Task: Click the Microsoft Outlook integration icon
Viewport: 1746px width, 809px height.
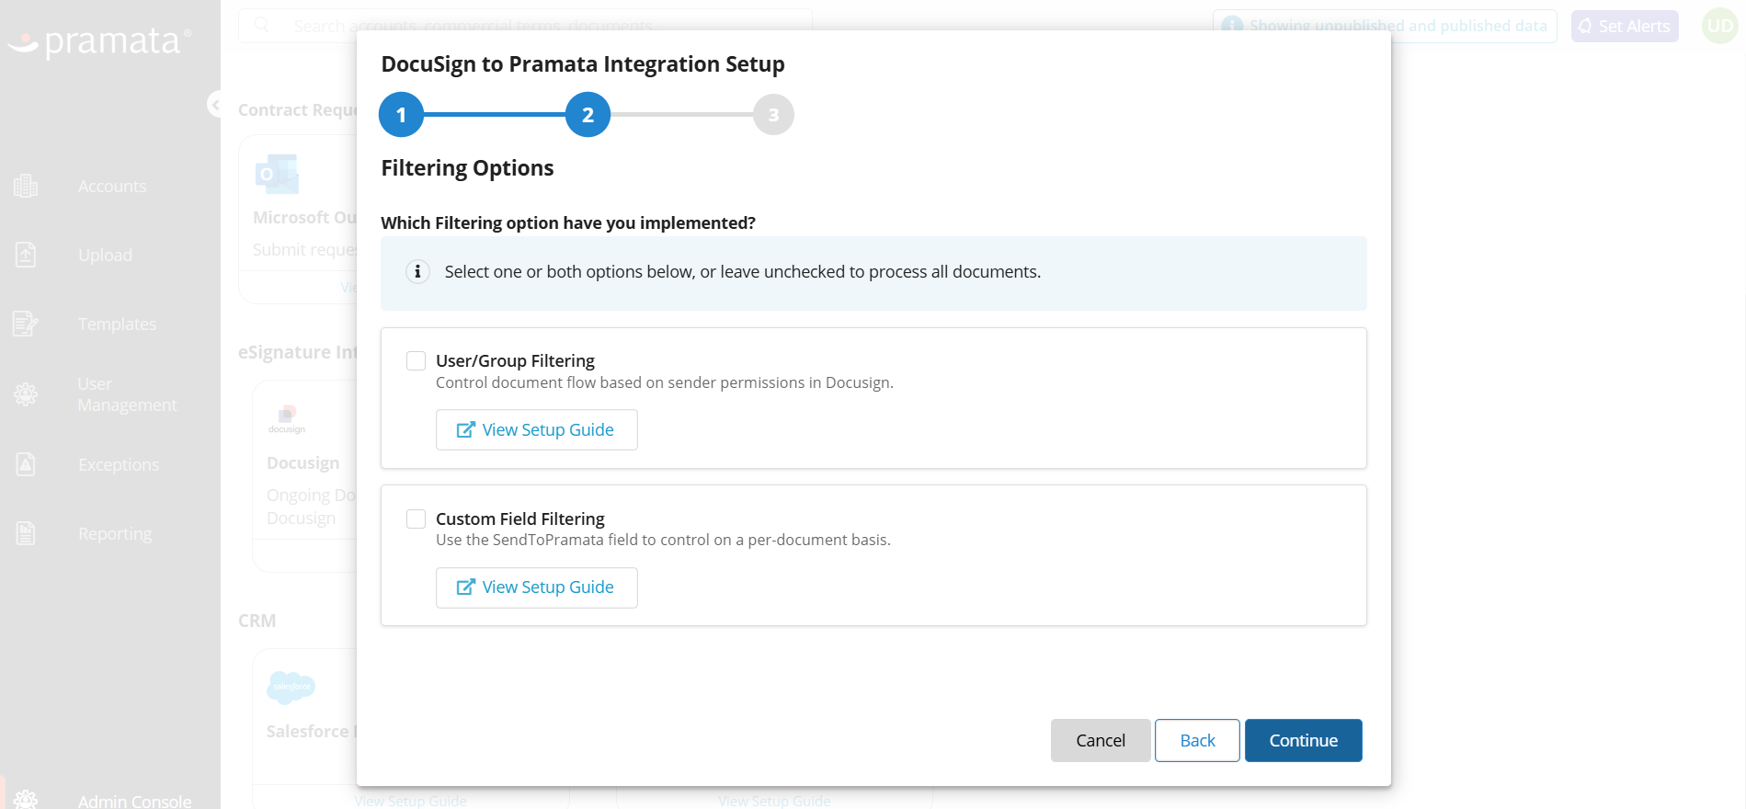Action: coord(277,174)
